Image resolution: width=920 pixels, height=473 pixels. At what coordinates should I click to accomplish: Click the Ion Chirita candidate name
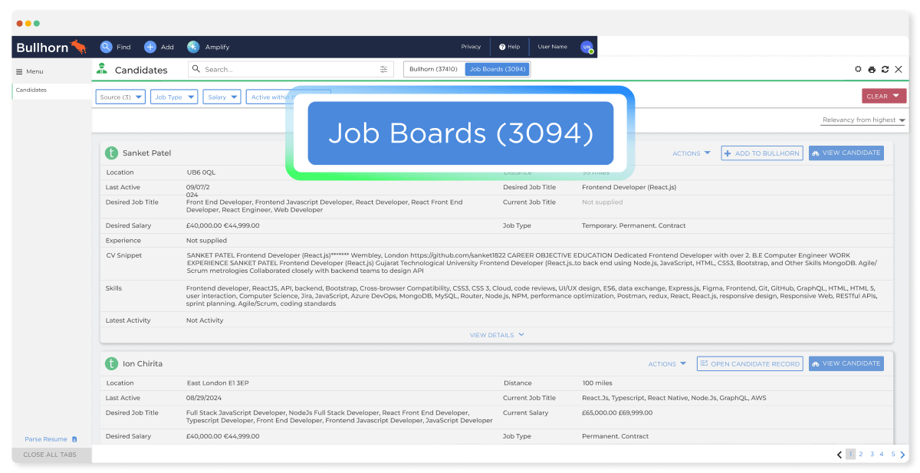pos(143,363)
